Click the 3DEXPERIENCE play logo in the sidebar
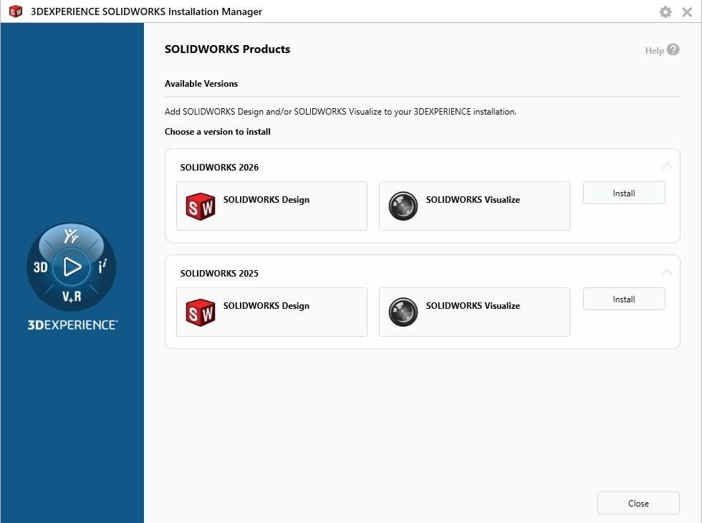The height and width of the screenshot is (523, 702). tap(72, 267)
